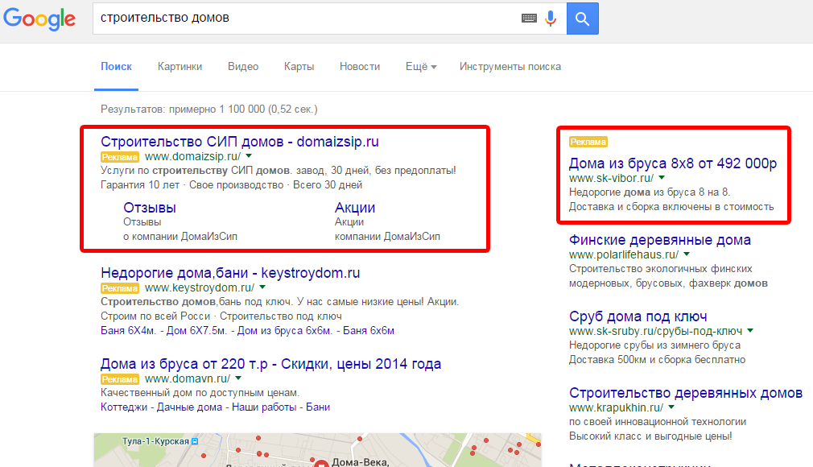The width and height of the screenshot is (813, 467).
Task: Click the Бани sitelink under domavn.ru
Action: (x=318, y=407)
